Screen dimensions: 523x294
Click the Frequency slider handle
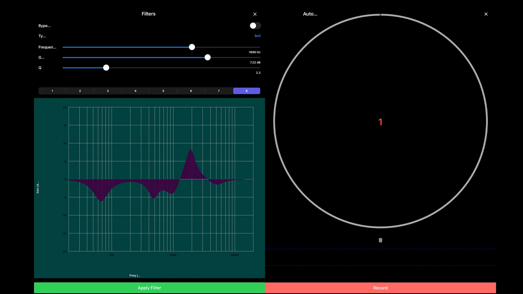(x=192, y=47)
